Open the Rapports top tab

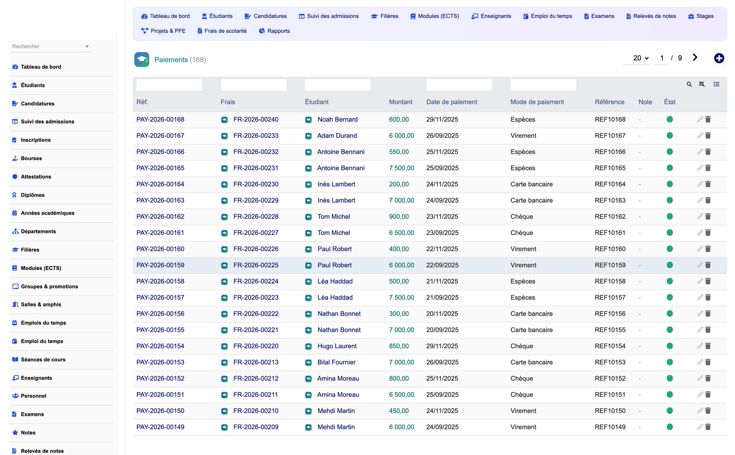274,31
